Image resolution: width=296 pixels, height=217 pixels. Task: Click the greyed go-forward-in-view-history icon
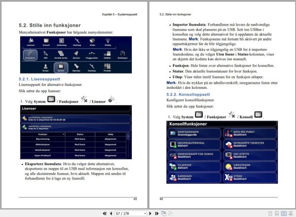click(171, 214)
